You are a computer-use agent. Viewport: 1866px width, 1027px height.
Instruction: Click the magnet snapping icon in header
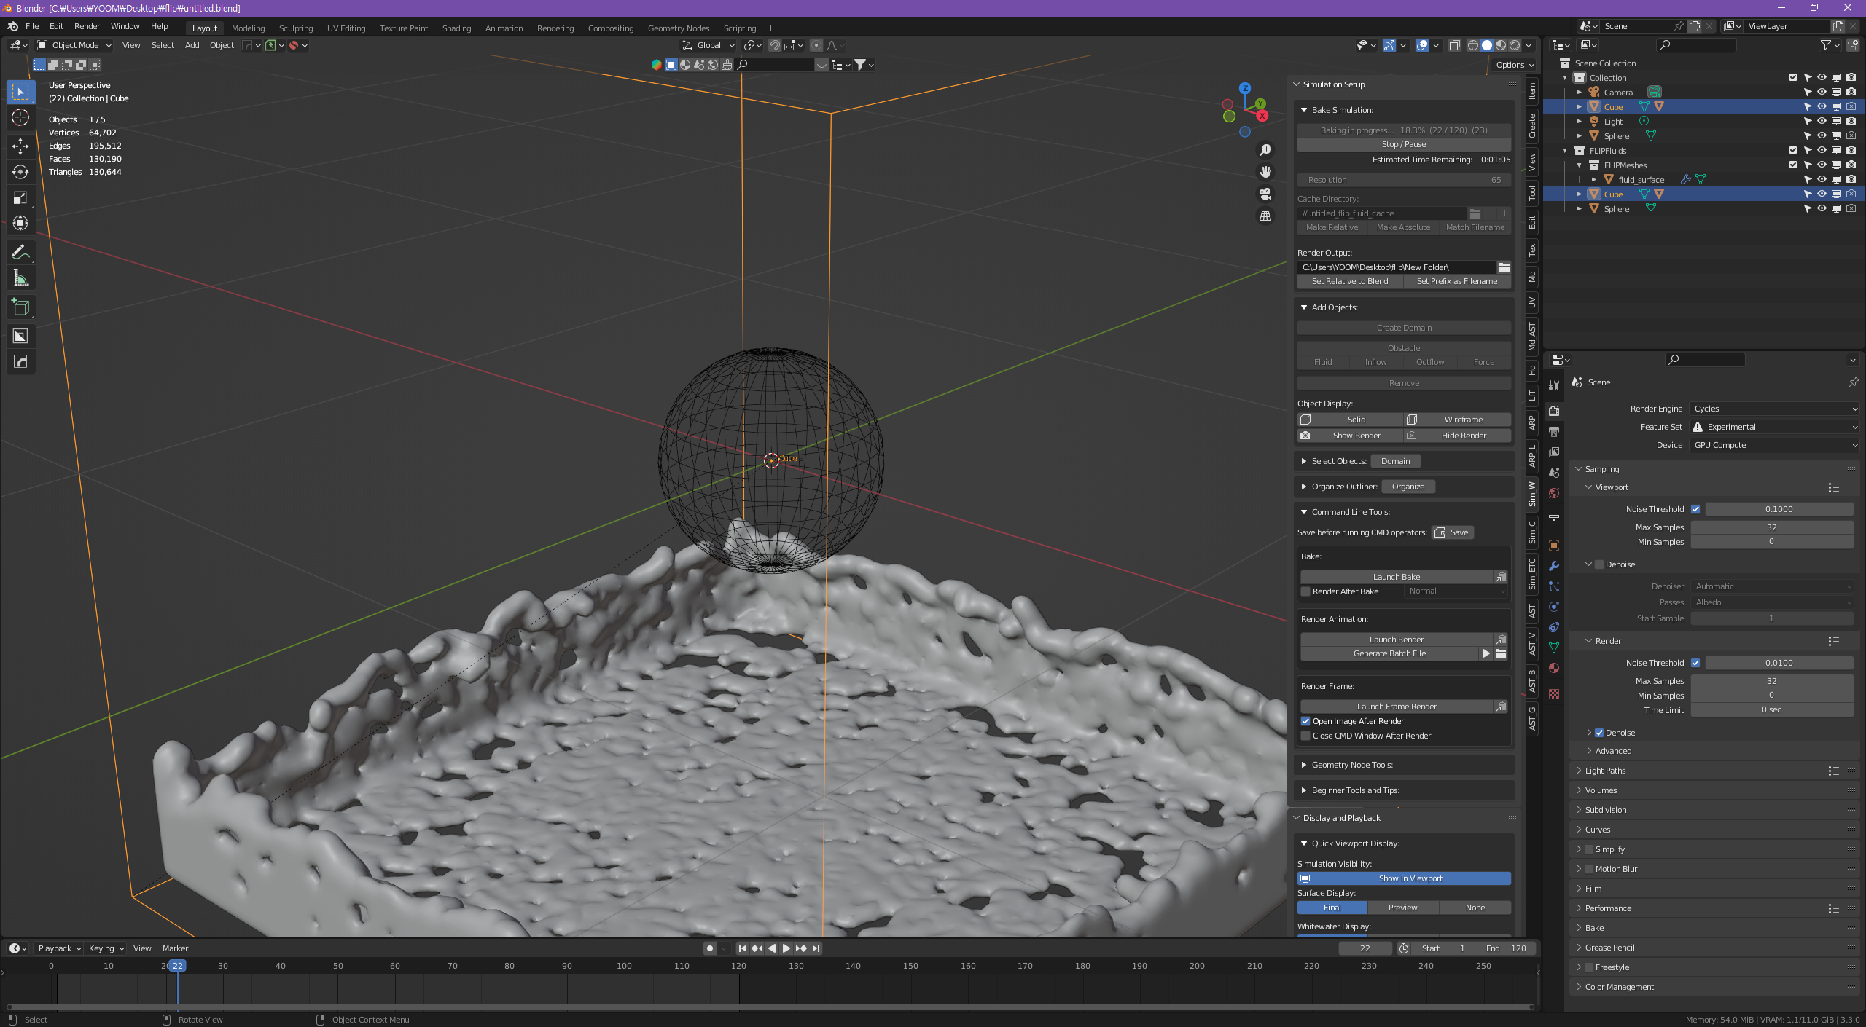(775, 45)
